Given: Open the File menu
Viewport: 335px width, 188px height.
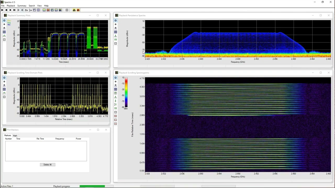Looking at the screenshot, I should pos(3,5).
